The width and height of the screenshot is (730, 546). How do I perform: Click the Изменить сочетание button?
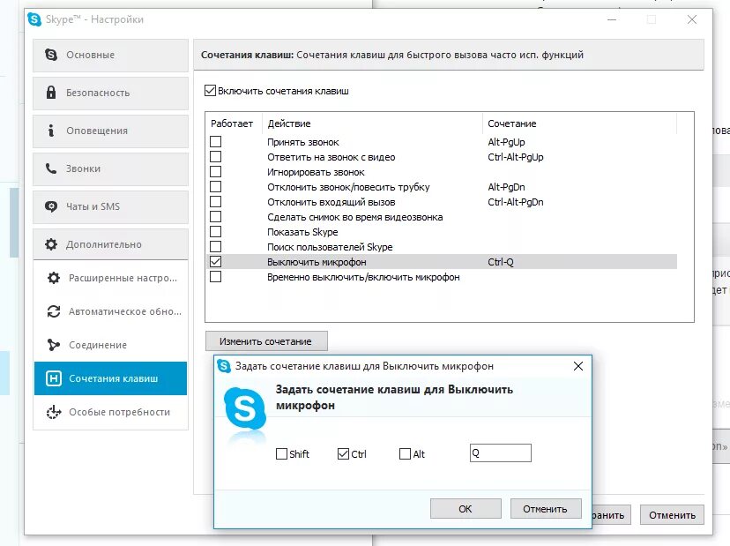coord(266,341)
